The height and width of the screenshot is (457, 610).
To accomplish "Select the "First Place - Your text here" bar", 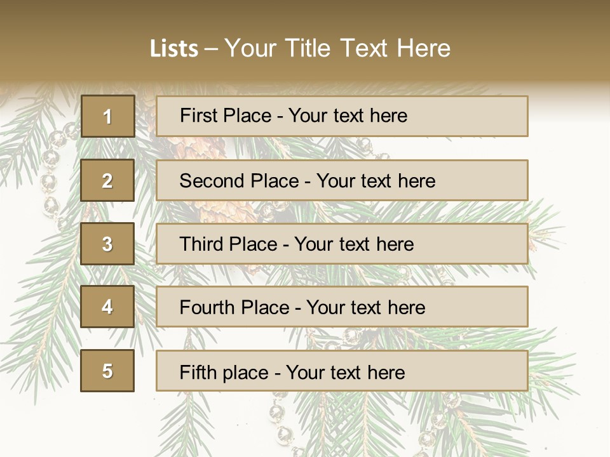I will coord(342,116).
